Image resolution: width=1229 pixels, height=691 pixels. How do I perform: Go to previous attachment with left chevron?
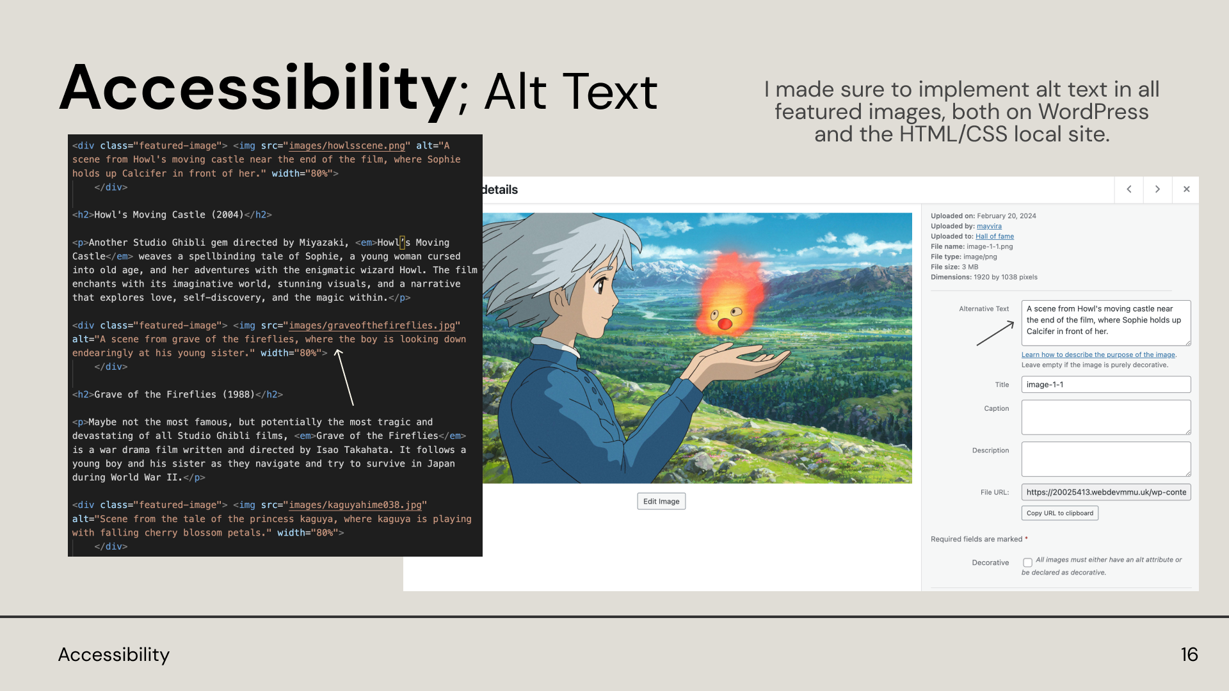point(1129,189)
